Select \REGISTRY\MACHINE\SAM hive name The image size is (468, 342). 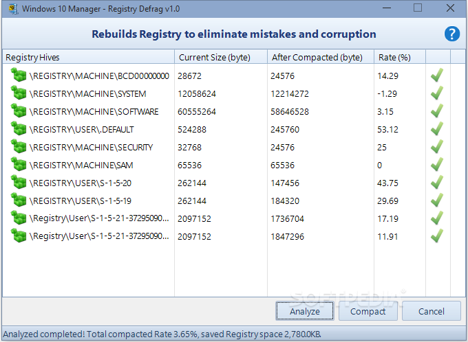[x=81, y=166]
